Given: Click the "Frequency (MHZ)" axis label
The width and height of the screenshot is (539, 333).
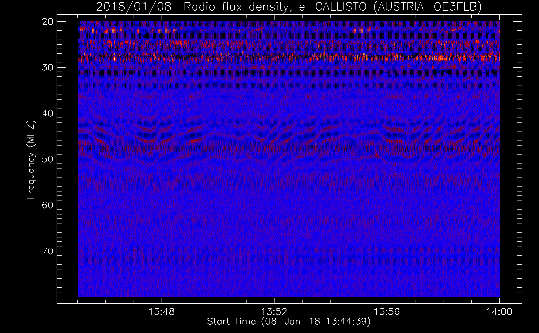Looking at the screenshot, I should click(31, 160).
